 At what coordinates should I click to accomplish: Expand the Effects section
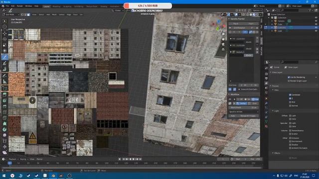(x=273, y=153)
